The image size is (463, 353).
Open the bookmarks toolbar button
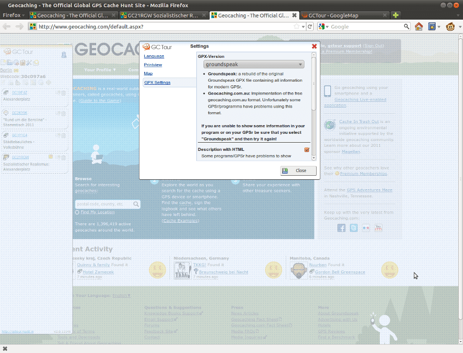pos(432,26)
